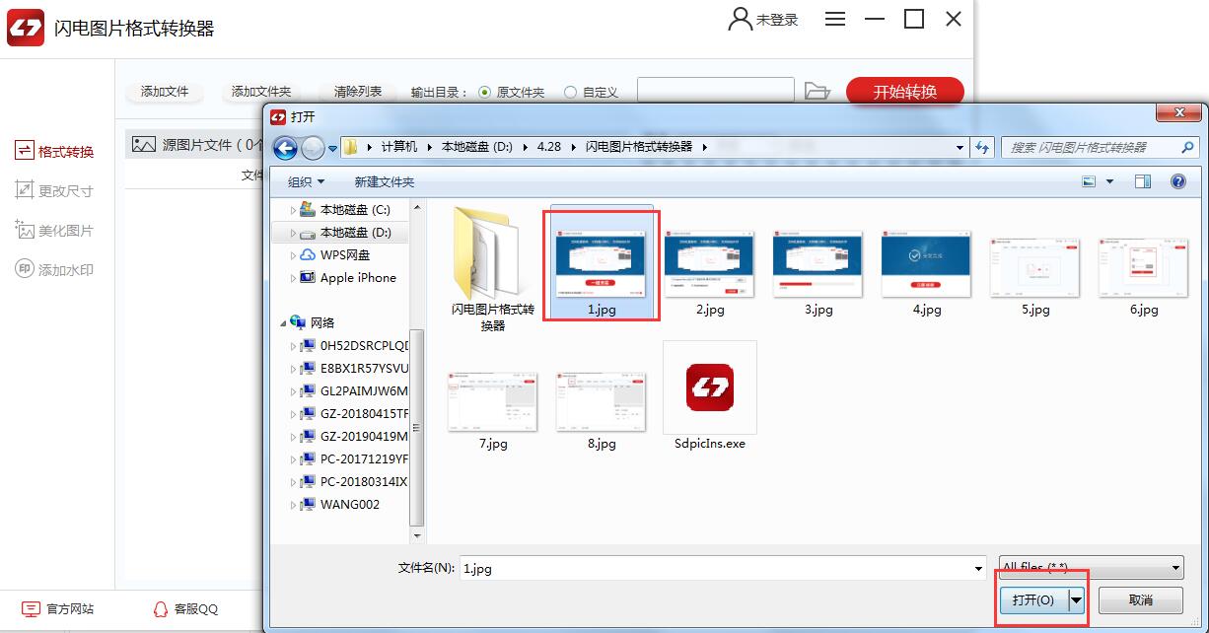Open the 组织 dropdown menu
This screenshot has width=1209, height=633.
[x=306, y=181]
